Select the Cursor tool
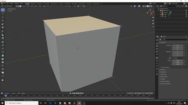This screenshot has height=105, width=188. [3, 13]
